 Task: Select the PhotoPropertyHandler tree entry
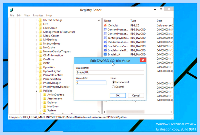[x=56, y=87]
